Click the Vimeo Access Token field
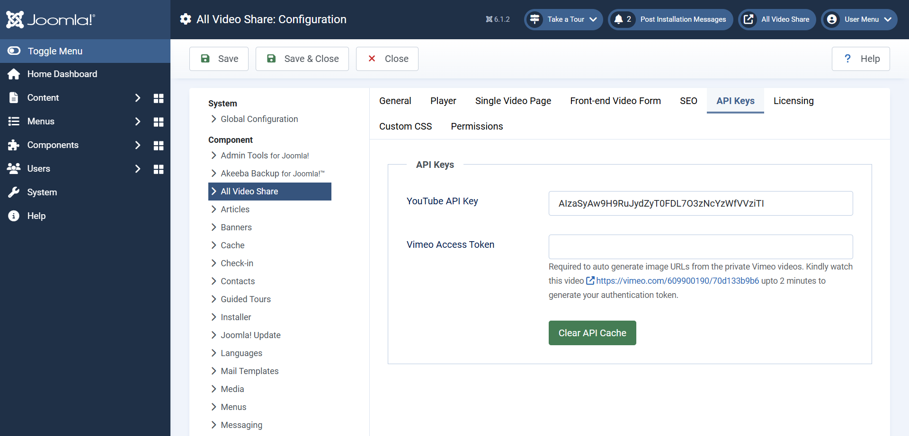 701,247
